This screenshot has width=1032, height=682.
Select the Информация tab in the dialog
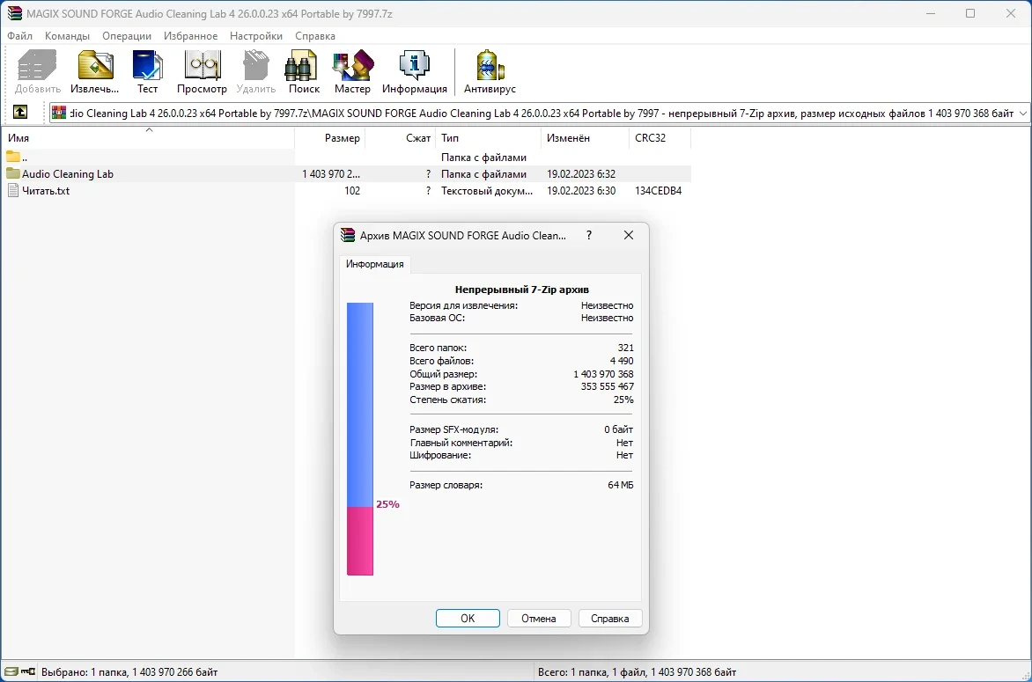coord(375,264)
